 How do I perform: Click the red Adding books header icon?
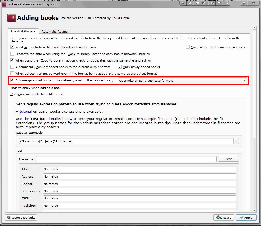click(11, 18)
